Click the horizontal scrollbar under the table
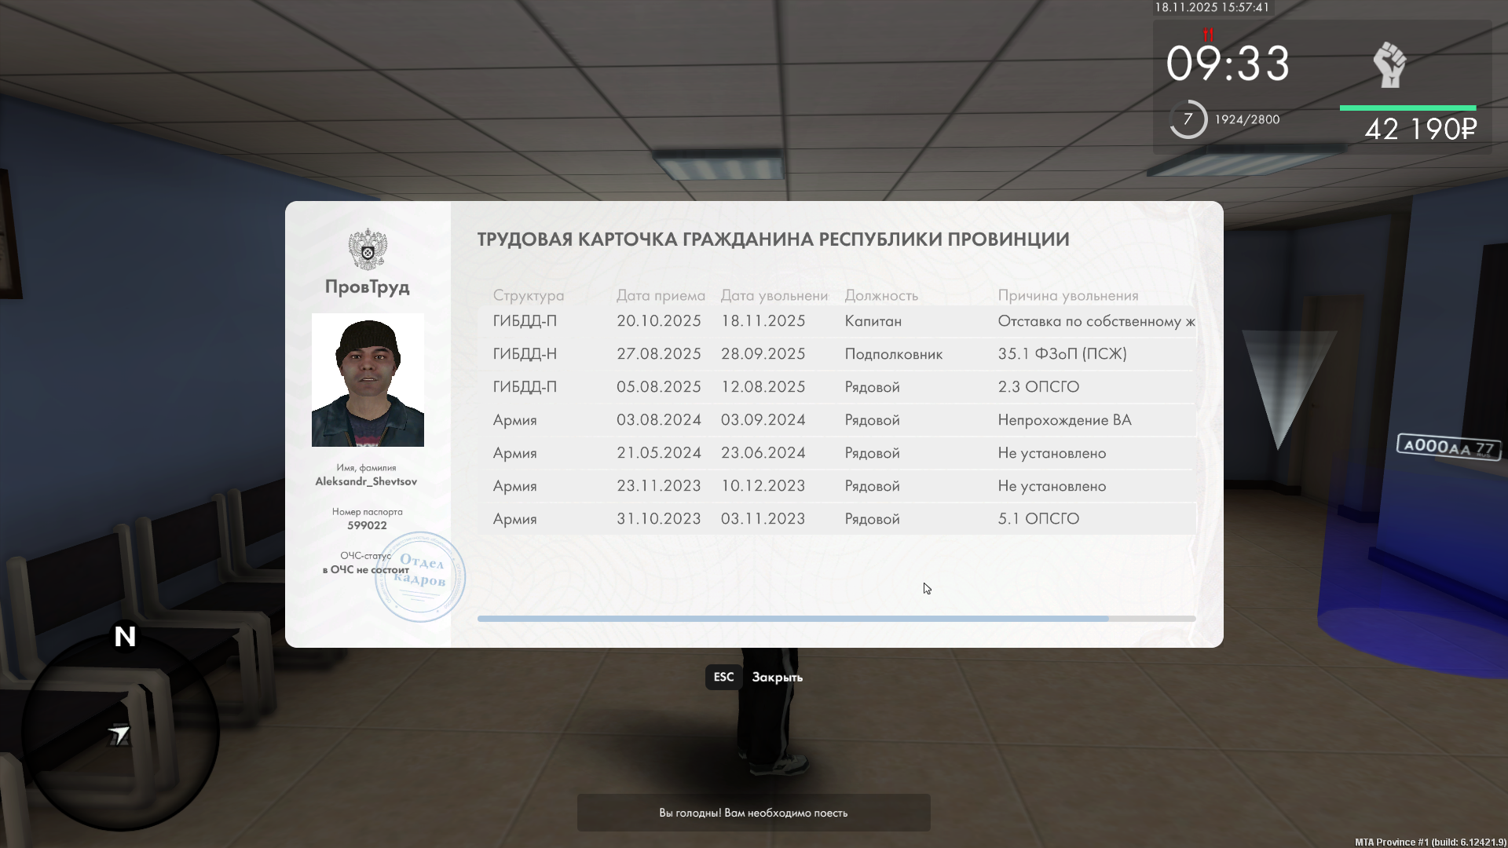The width and height of the screenshot is (1508, 848). [792, 619]
